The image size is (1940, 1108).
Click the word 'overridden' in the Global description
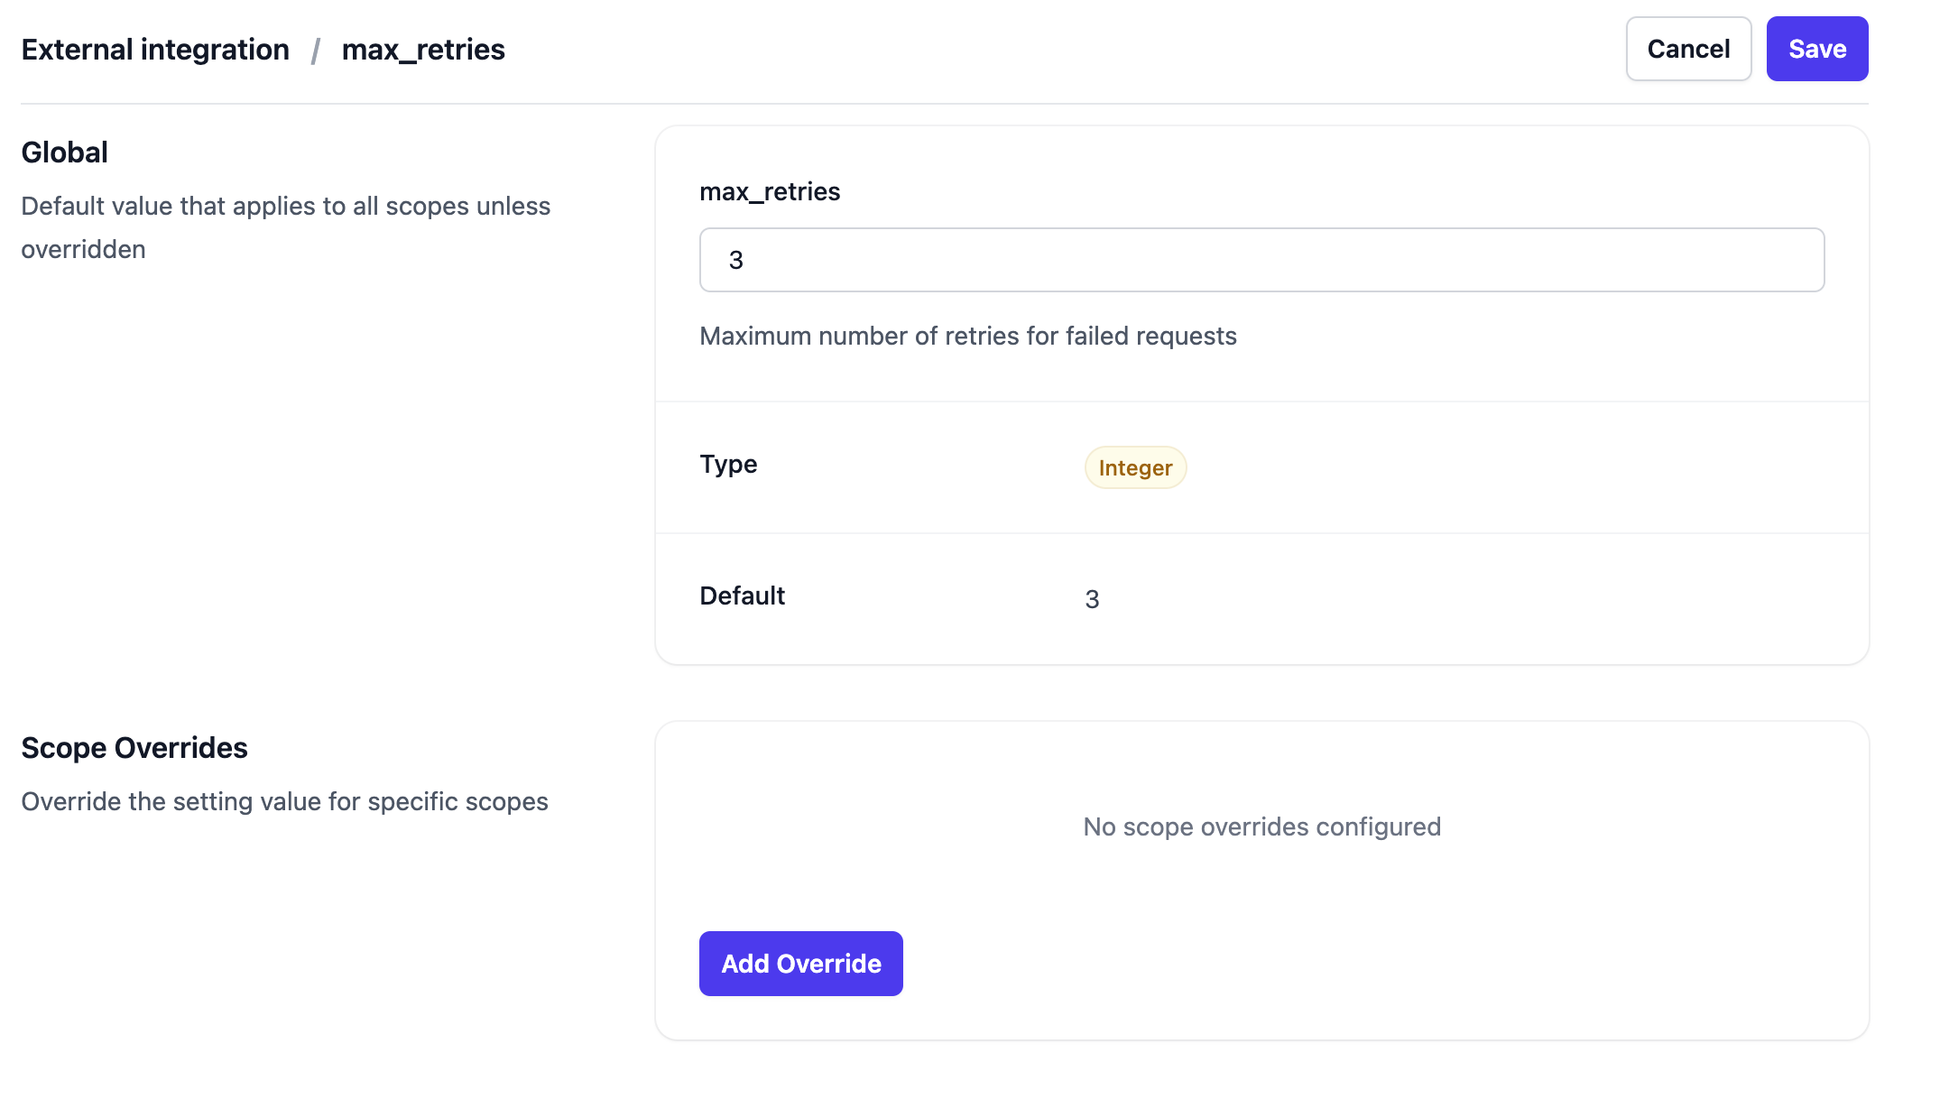click(83, 250)
